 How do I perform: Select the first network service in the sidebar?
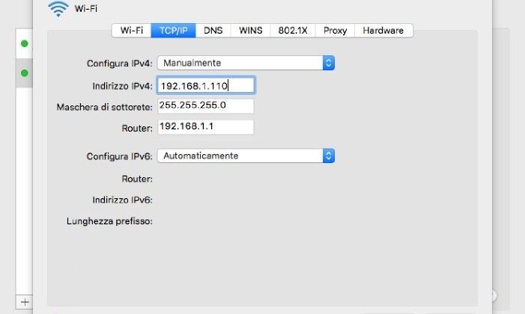[x=24, y=43]
